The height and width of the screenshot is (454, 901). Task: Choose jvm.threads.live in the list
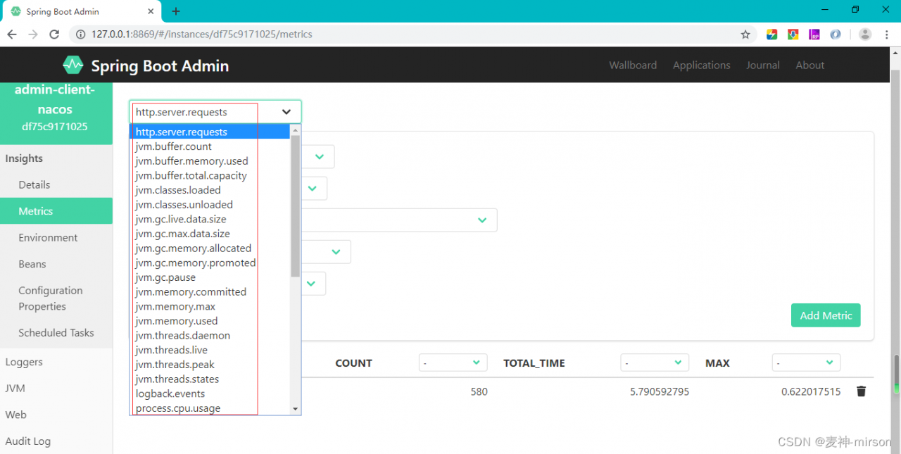tap(210, 350)
